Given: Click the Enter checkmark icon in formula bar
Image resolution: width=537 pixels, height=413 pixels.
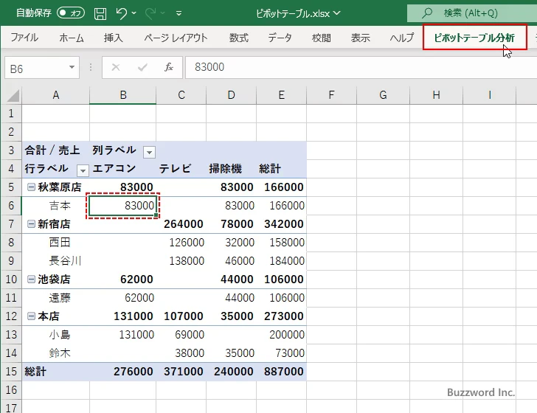Looking at the screenshot, I should click(x=142, y=67).
